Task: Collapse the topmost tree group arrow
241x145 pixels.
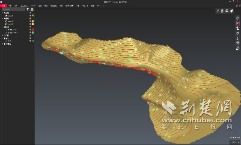Action: 3,13
